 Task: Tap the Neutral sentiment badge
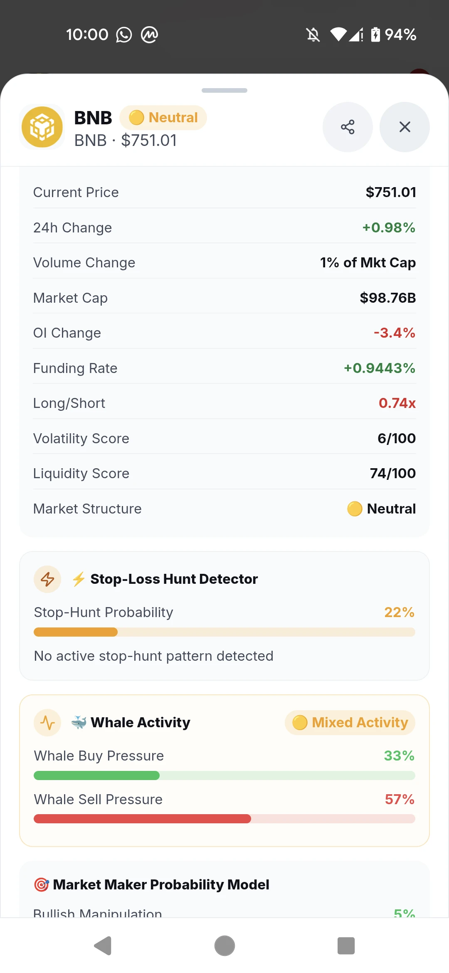point(163,118)
